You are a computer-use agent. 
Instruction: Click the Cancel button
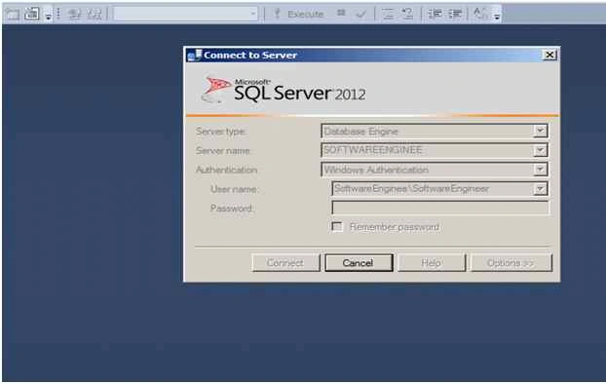click(359, 263)
